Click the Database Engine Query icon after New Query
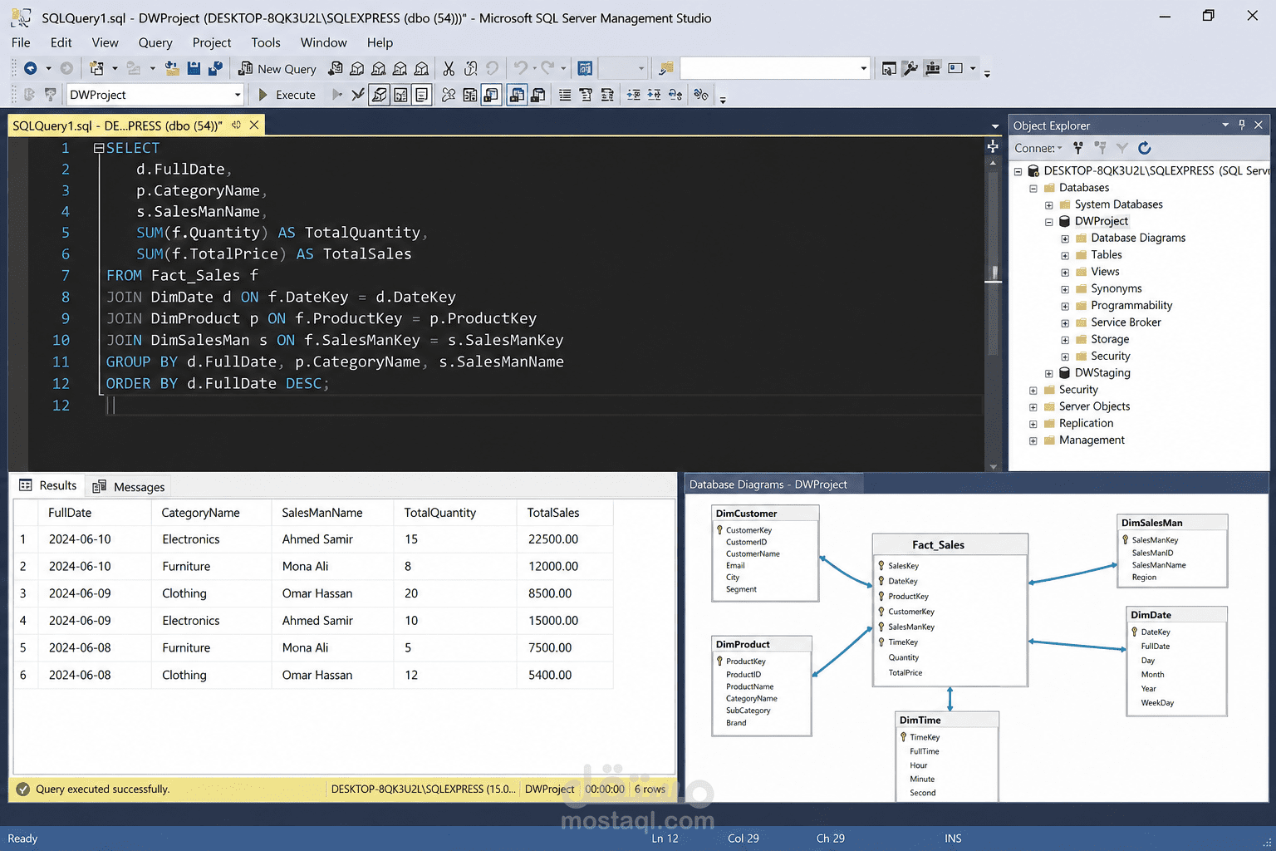 (x=336, y=68)
